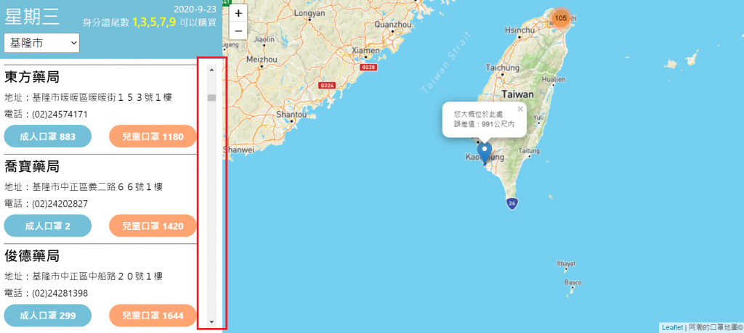Select the 喬寶藥局 pharmacy name

32,166
